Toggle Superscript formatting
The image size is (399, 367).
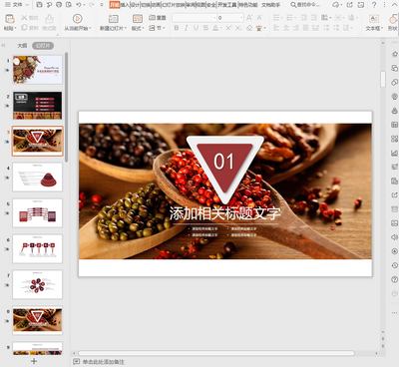coord(228,28)
